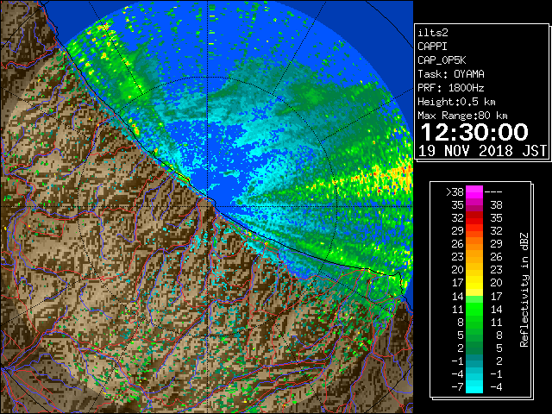Click the Max Range:80 km line
This screenshot has height=414, width=552.
pos(462,116)
